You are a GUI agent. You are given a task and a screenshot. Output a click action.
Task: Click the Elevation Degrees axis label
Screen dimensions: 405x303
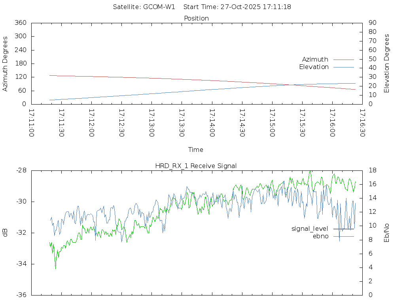[x=387, y=64]
